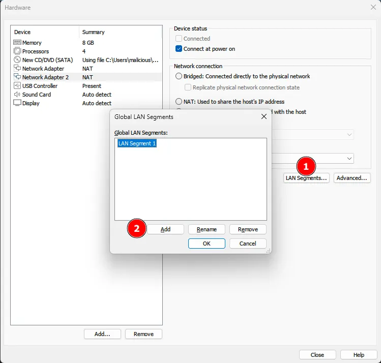Select the Memory device icon
Viewport: 381px width, 363px height.
(x=17, y=43)
